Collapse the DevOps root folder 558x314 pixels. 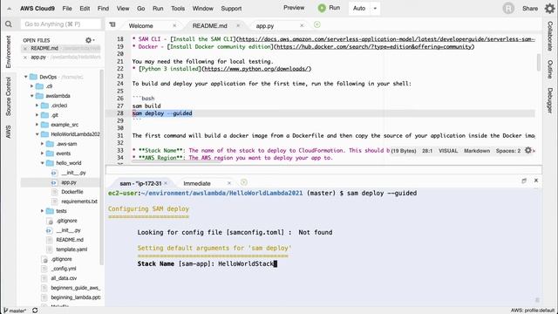pos(25,77)
